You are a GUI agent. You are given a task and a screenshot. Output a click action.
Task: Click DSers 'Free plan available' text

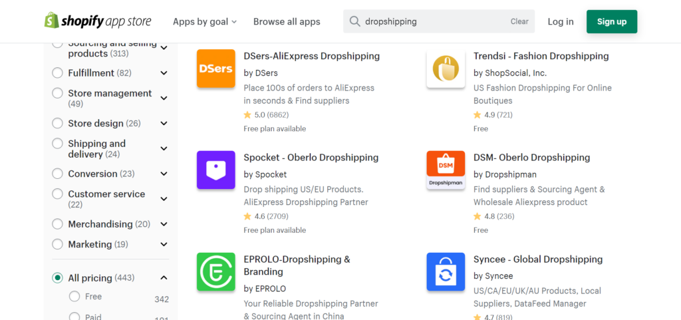pos(275,128)
